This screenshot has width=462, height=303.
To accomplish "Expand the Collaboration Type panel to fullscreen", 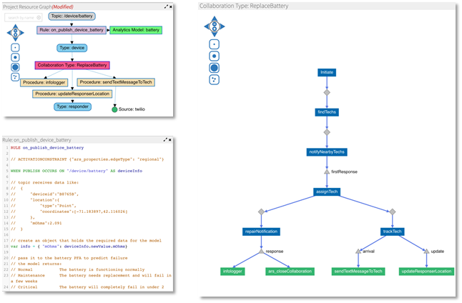I will (446, 6).
